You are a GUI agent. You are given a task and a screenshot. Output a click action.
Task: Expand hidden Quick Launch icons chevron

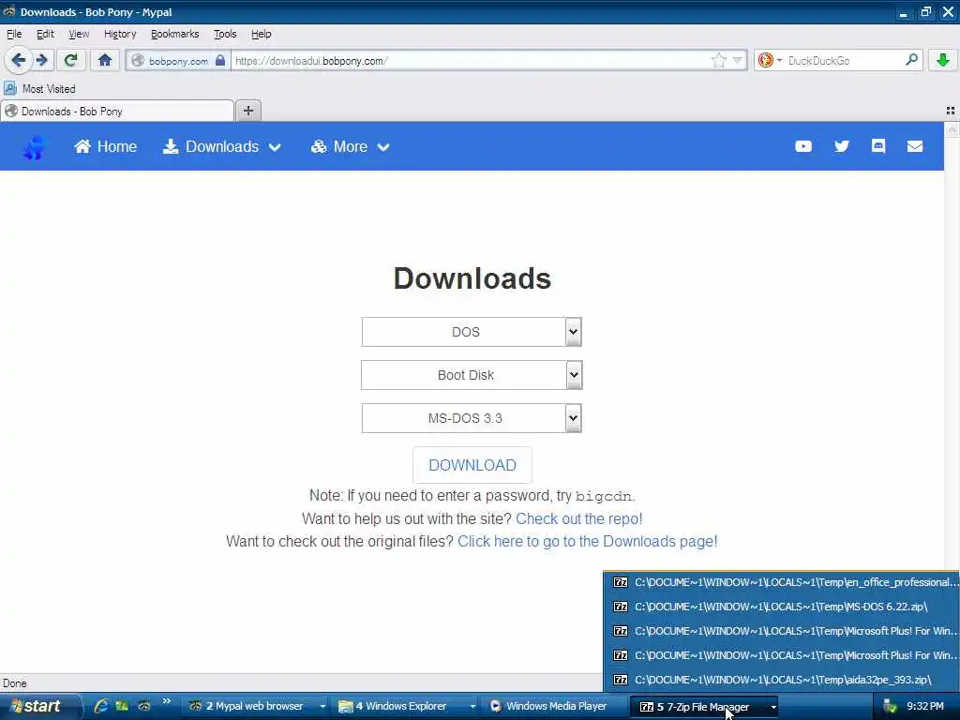pos(167,701)
